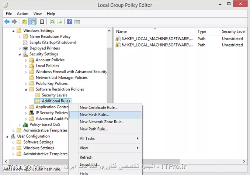Open the Action menu in menu bar
Viewport: 250px width, 175px height.
(22, 14)
